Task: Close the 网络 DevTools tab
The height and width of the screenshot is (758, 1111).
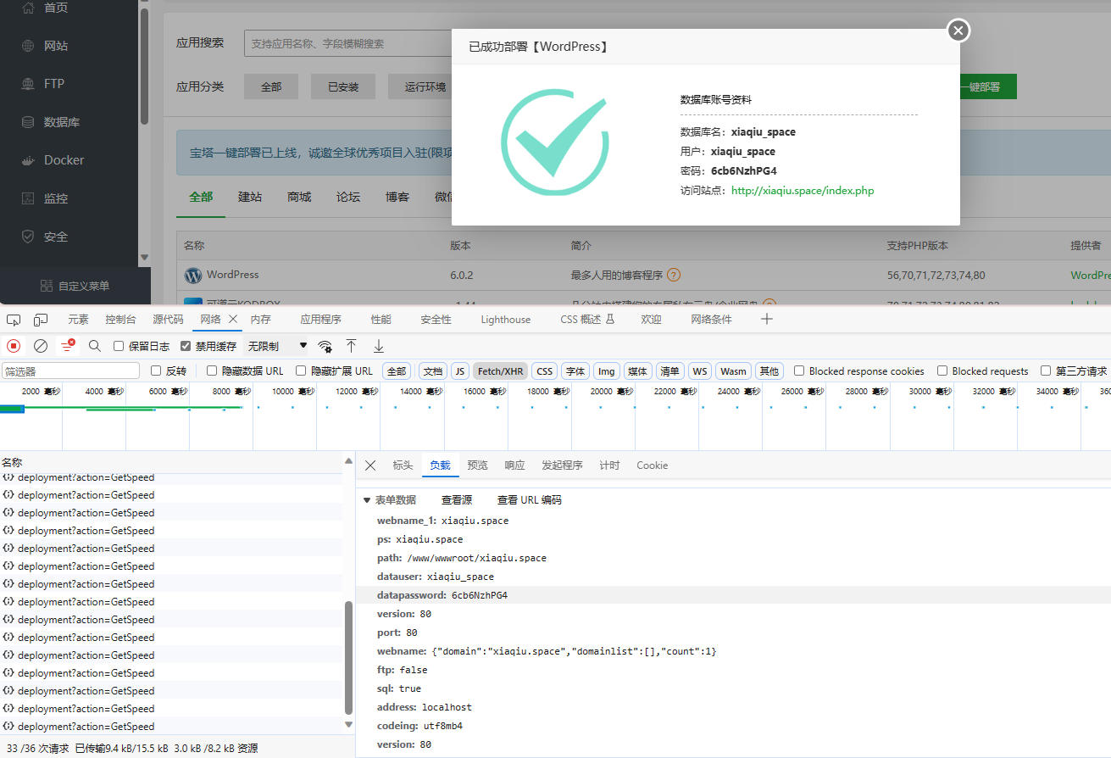Action: (233, 320)
